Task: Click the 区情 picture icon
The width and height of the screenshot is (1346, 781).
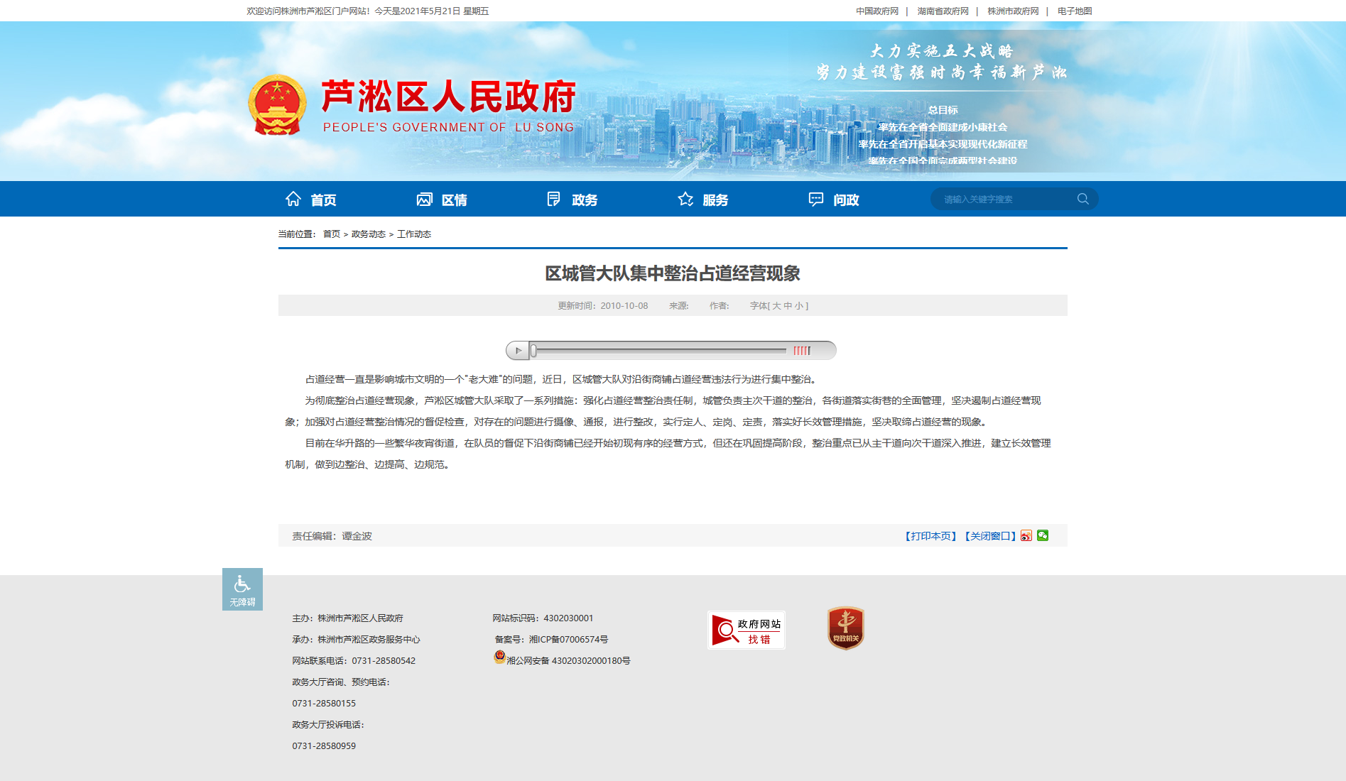Action: coord(424,199)
